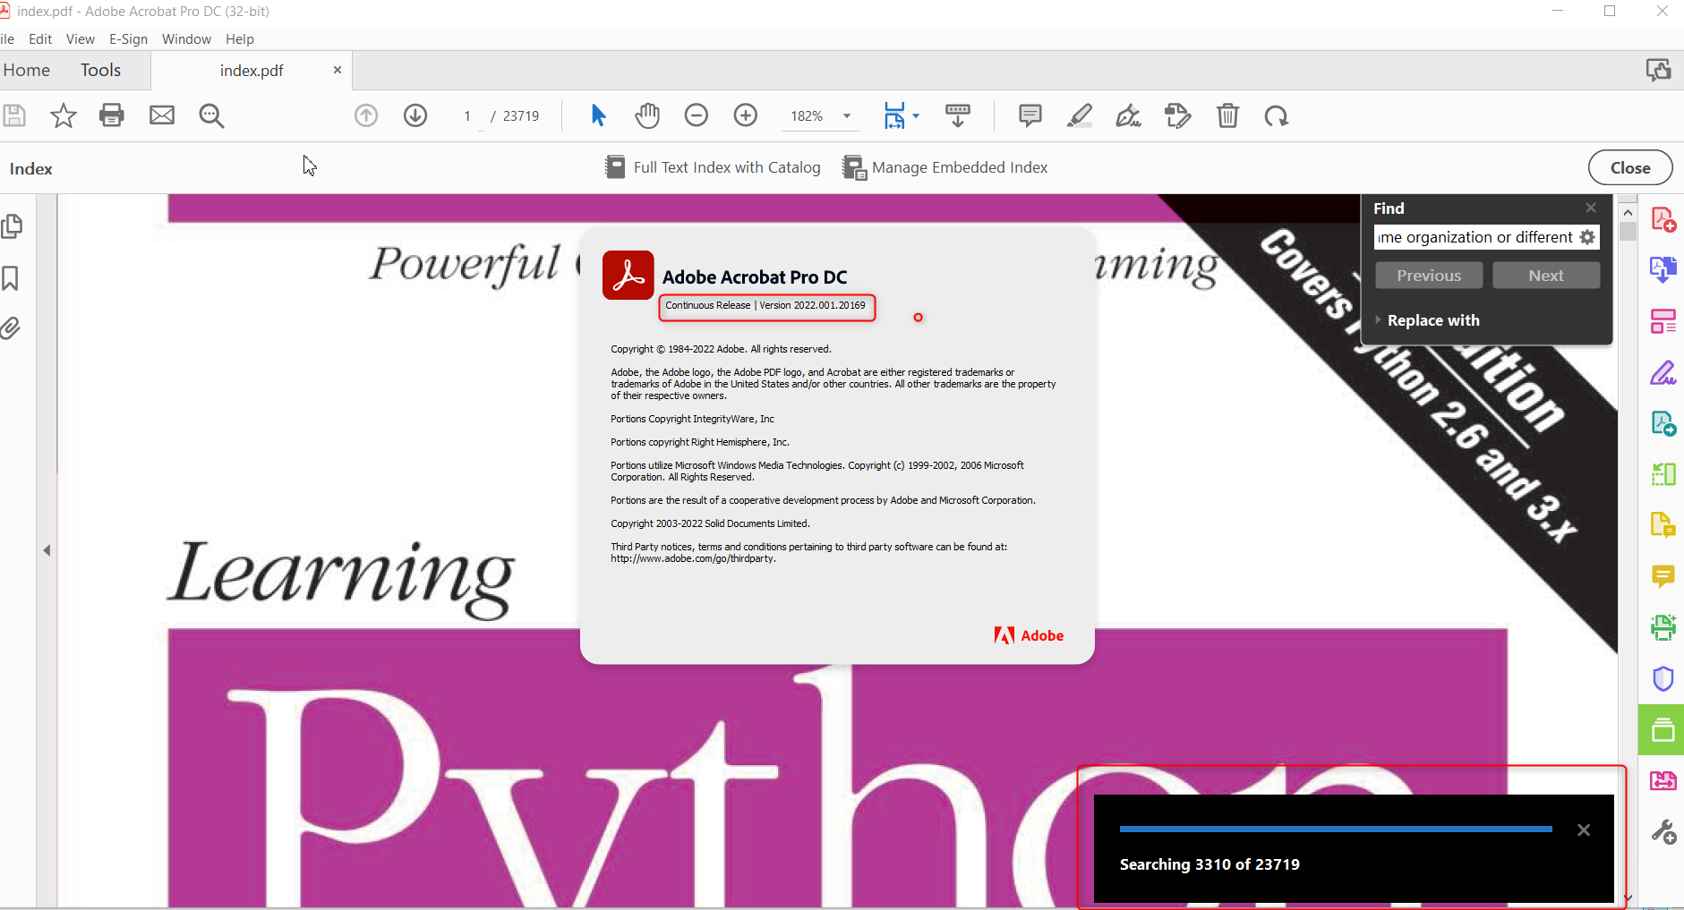Click the Next button in Find bar
This screenshot has height=910, width=1684.
click(1544, 275)
